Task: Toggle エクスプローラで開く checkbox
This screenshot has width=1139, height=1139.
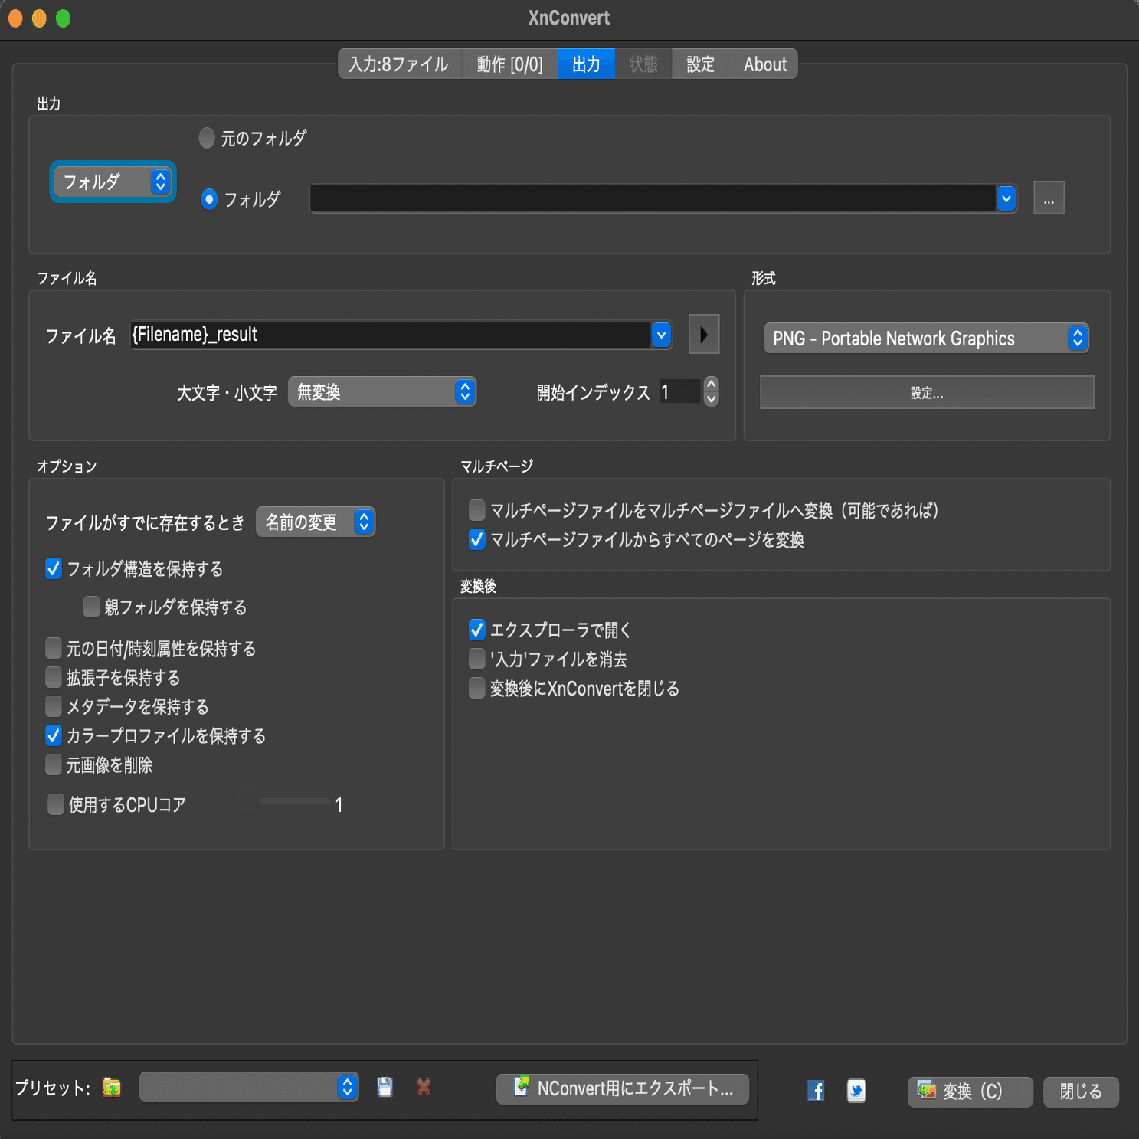Action: coord(476,630)
